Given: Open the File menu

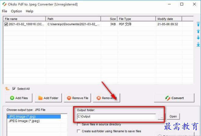Looking at the screenshot, I should [5, 11].
